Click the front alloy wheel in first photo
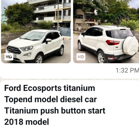 pos(39,59)
